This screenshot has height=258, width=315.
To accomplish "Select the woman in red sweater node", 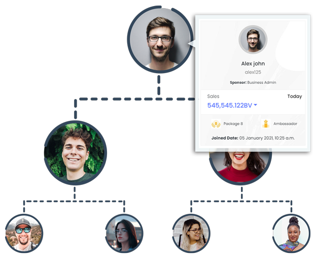I will click(x=240, y=167).
